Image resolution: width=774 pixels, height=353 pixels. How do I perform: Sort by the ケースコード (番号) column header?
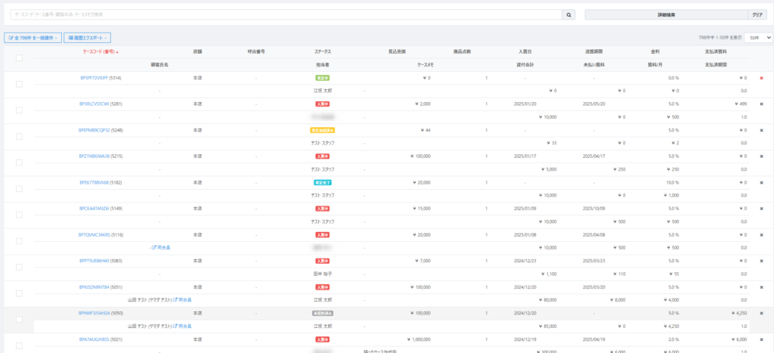click(x=101, y=51)
